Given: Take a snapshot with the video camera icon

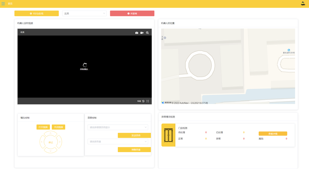Looking at the screenshot, I should [137, 33].
